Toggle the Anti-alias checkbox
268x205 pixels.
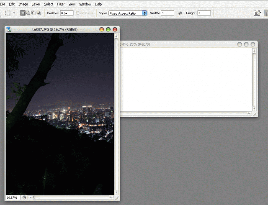(x=78, y=13)
